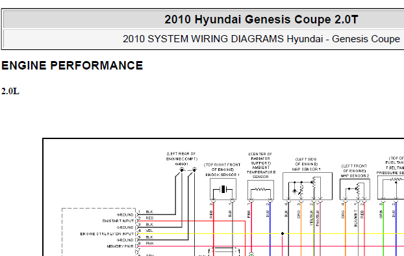Click the 'BLK/WHT' wire label under MAP sensor 2
The image size is (404, 256).
[x=356, y=218]
